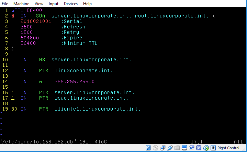Screen dimensions: 247x152
Task: Click the optical drive indicator icon
Action: pos(155,148)
